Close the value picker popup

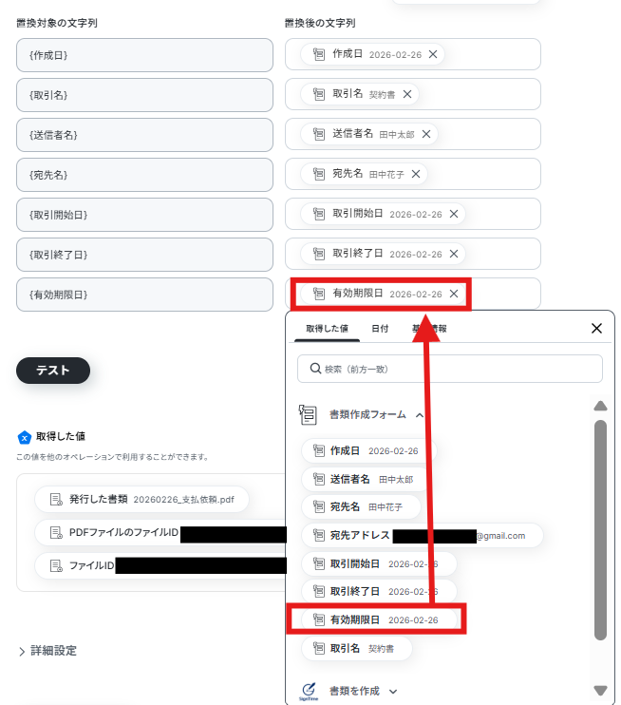coord(596,328)
